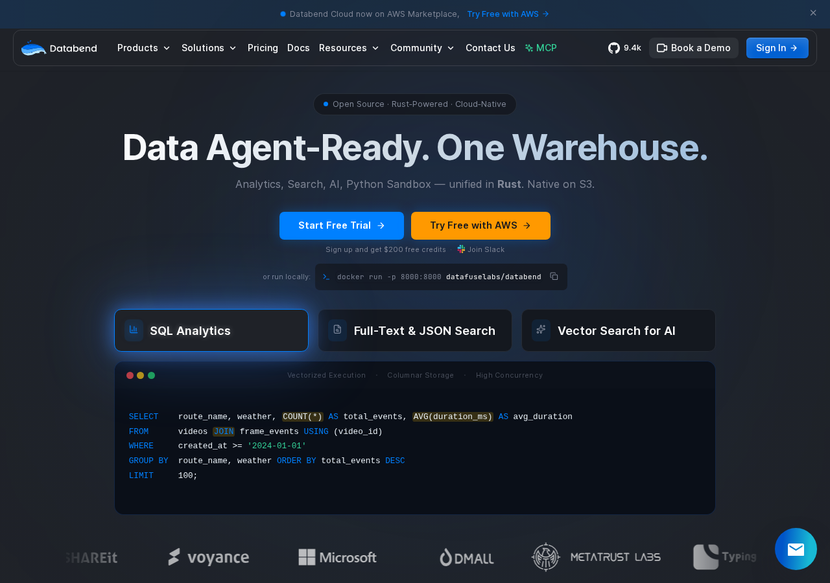Click the red window dot in code panel
830x583 pixels.
point(130,376)
